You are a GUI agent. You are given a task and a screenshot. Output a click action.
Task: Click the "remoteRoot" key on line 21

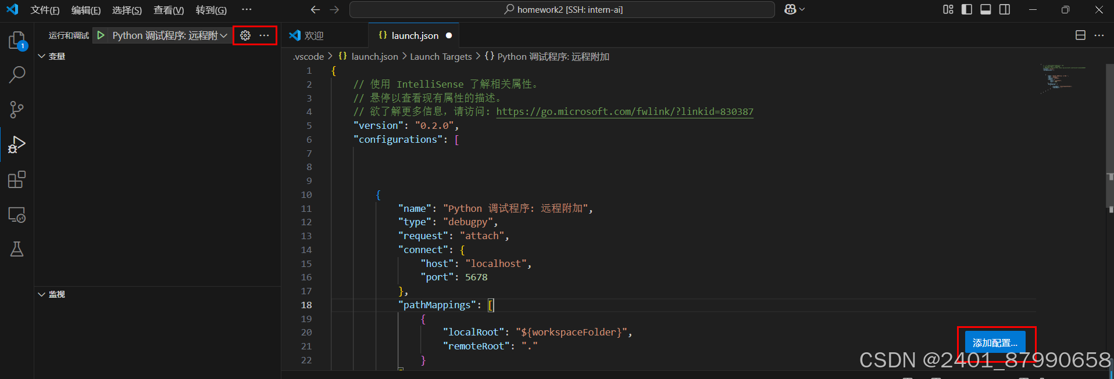(x=476, y=346)
